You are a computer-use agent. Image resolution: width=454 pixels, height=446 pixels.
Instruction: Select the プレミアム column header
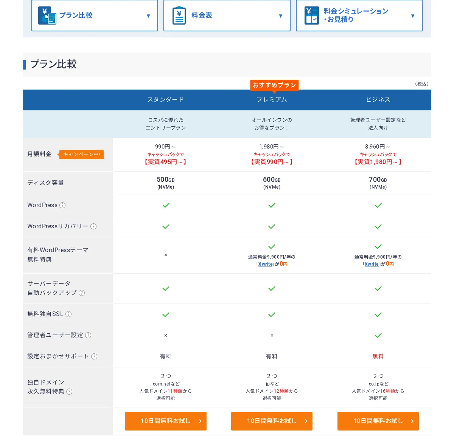[x=272, y=100]
